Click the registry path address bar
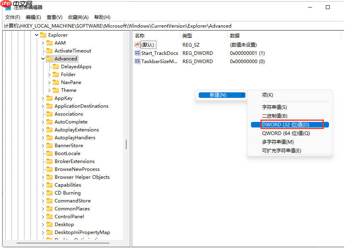The width and height of the screenshot is (346, 249). point(119,26)
